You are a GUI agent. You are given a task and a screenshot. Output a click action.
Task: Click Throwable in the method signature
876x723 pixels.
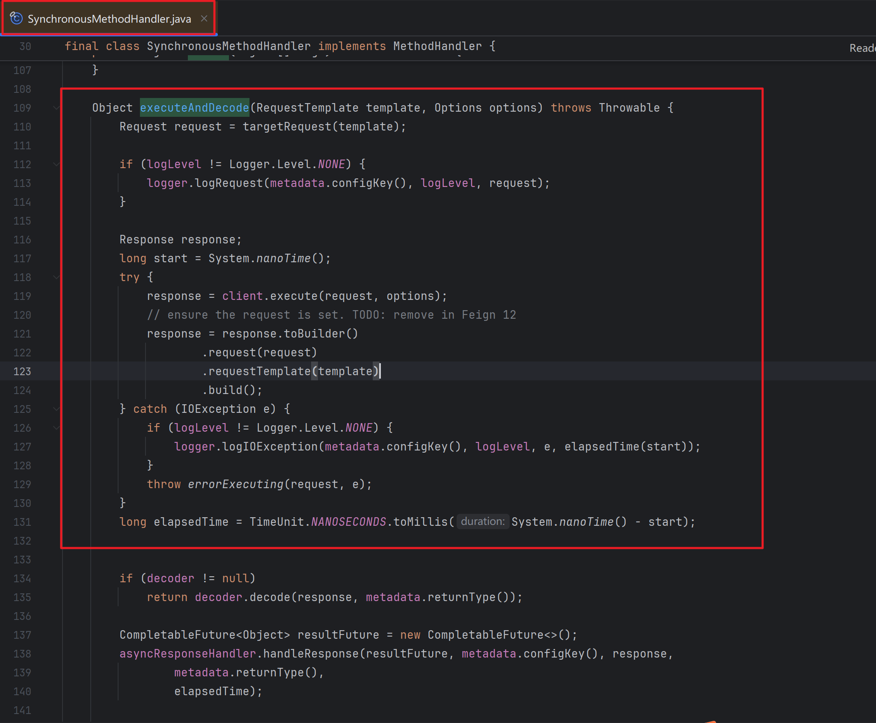(x=629, y=108)
